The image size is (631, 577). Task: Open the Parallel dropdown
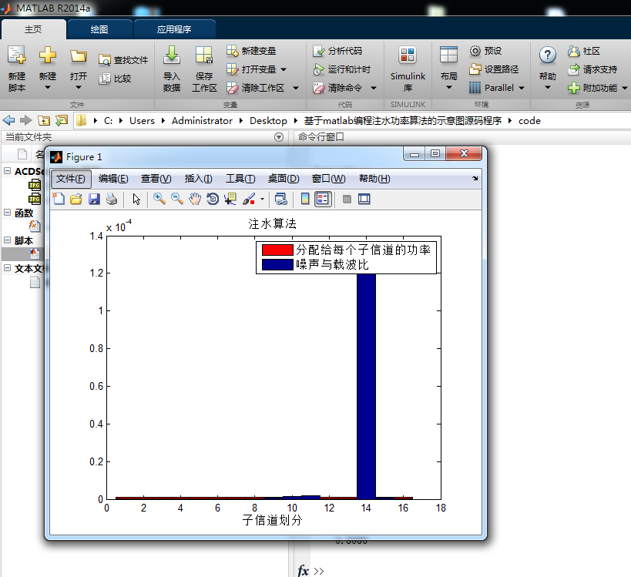522,88
